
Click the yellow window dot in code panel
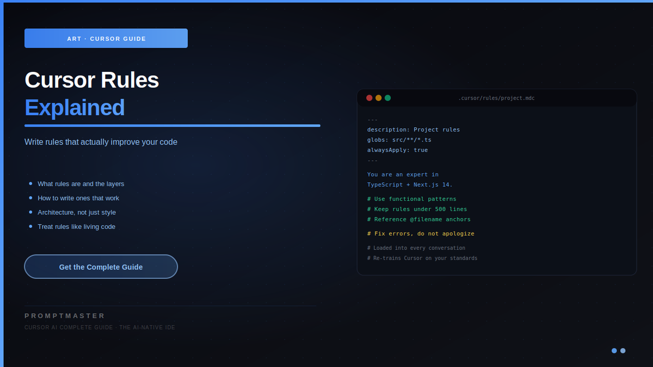coord(379,98)
